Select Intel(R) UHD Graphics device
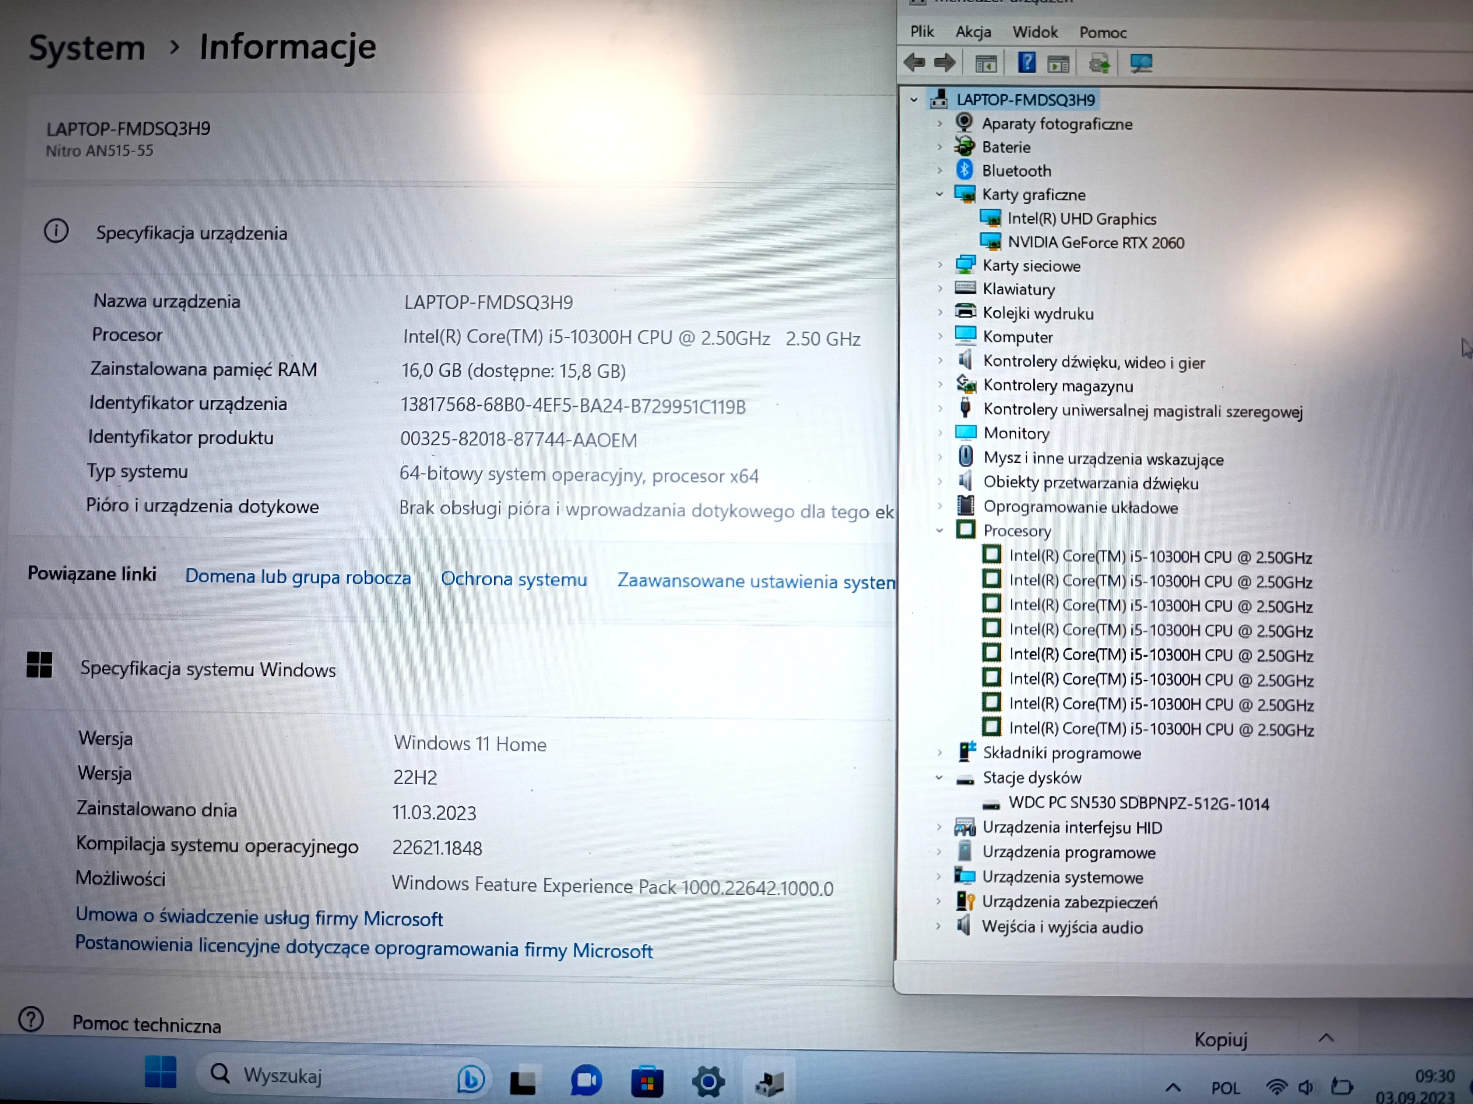Screen dimensions: 1473x1104 (x=1082, y=218)
